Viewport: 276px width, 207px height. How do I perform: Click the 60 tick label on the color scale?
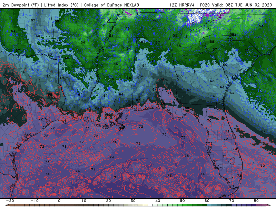click(207, 201)
